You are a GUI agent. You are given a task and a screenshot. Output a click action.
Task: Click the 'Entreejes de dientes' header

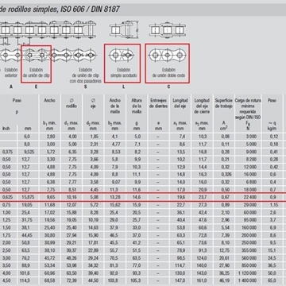(x=159, y=103)
